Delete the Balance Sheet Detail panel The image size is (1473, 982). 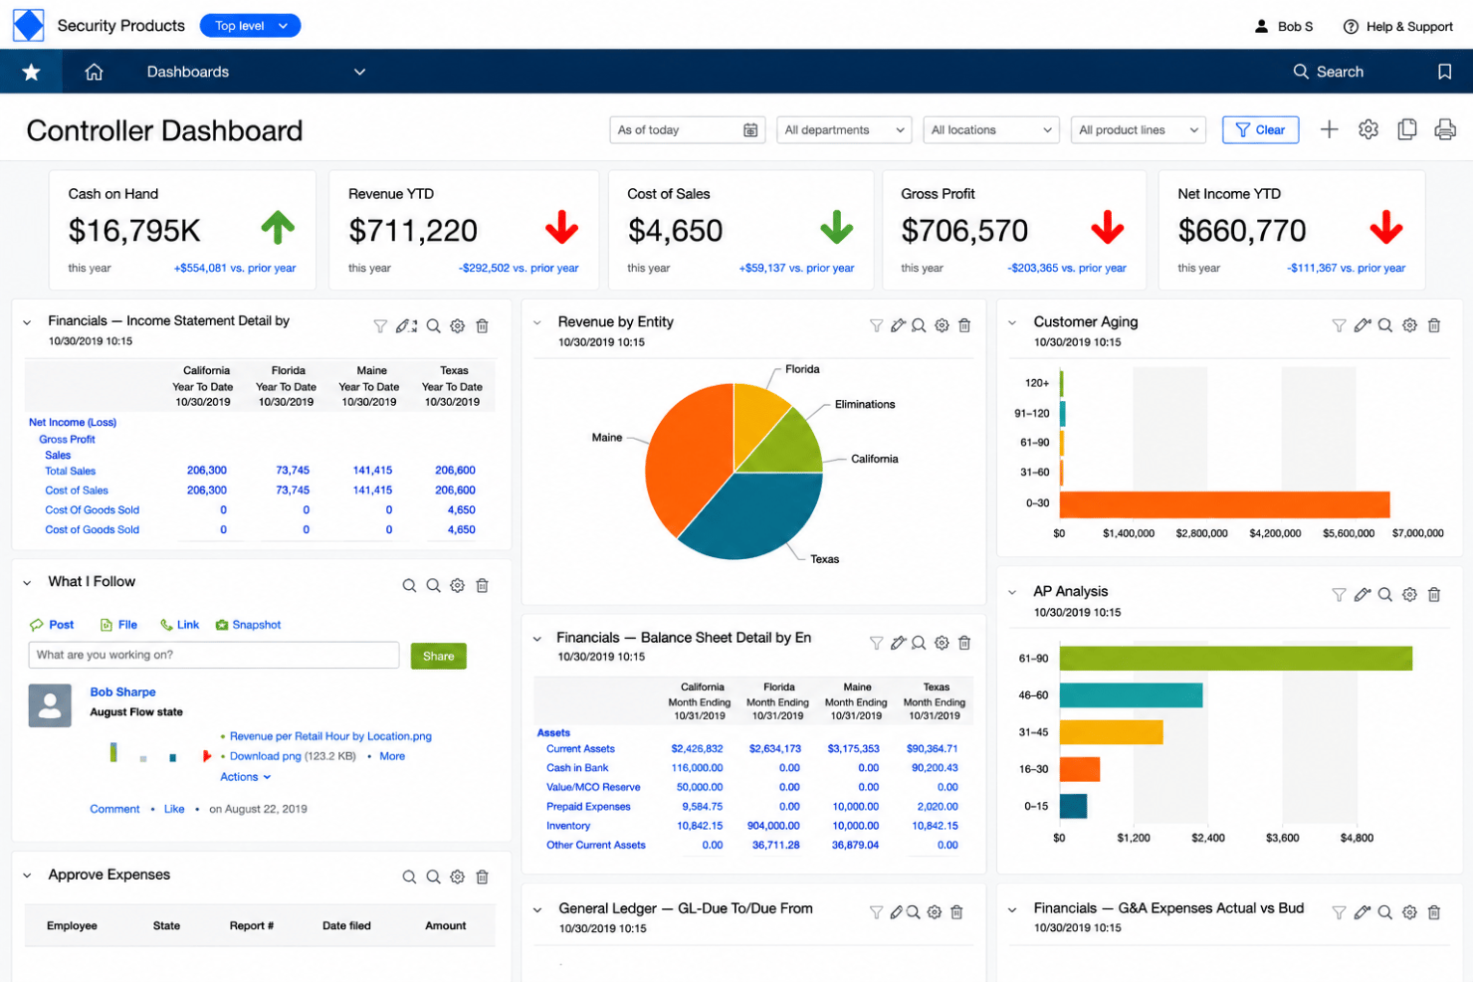tap(964, 643)
